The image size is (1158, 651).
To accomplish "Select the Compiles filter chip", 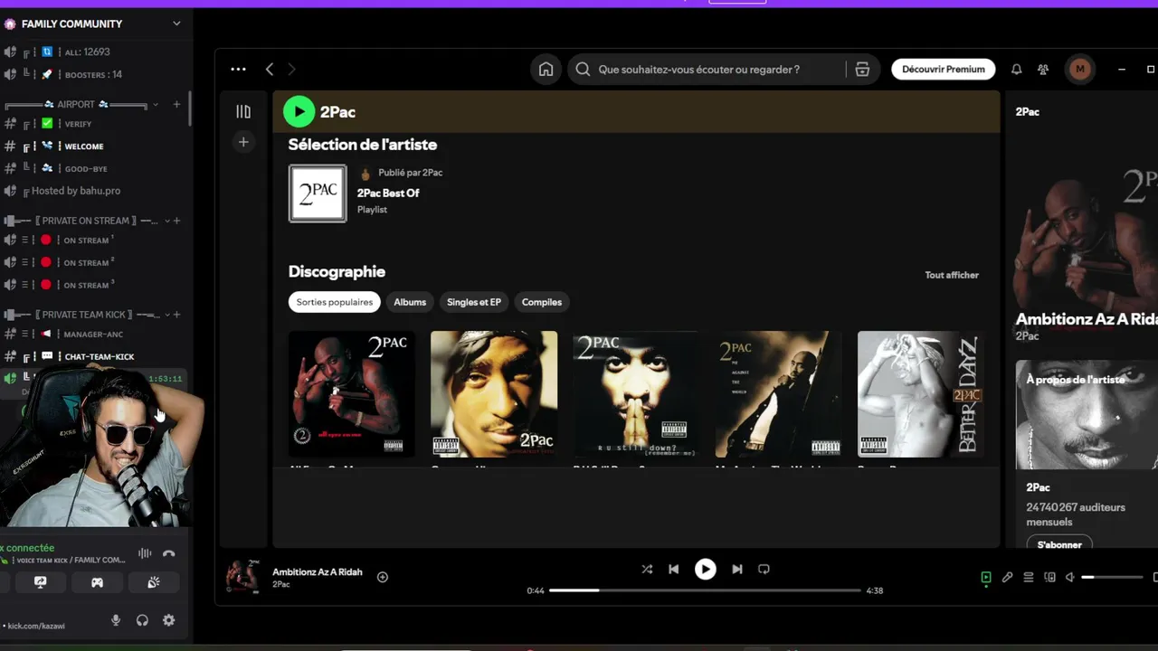I will (x=542, y=302).
